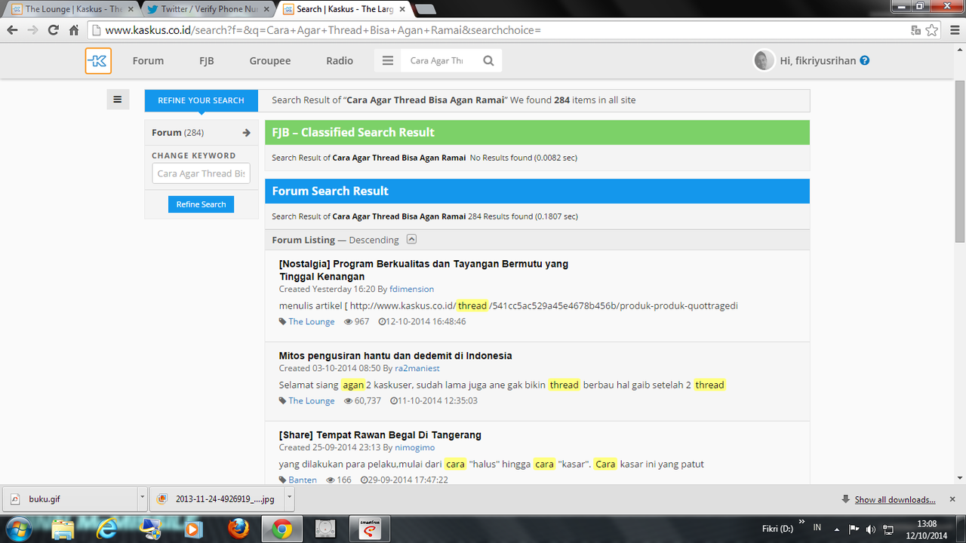
Task: Switch to Twitter Verify Phone tab
Action: coord(208,9)
